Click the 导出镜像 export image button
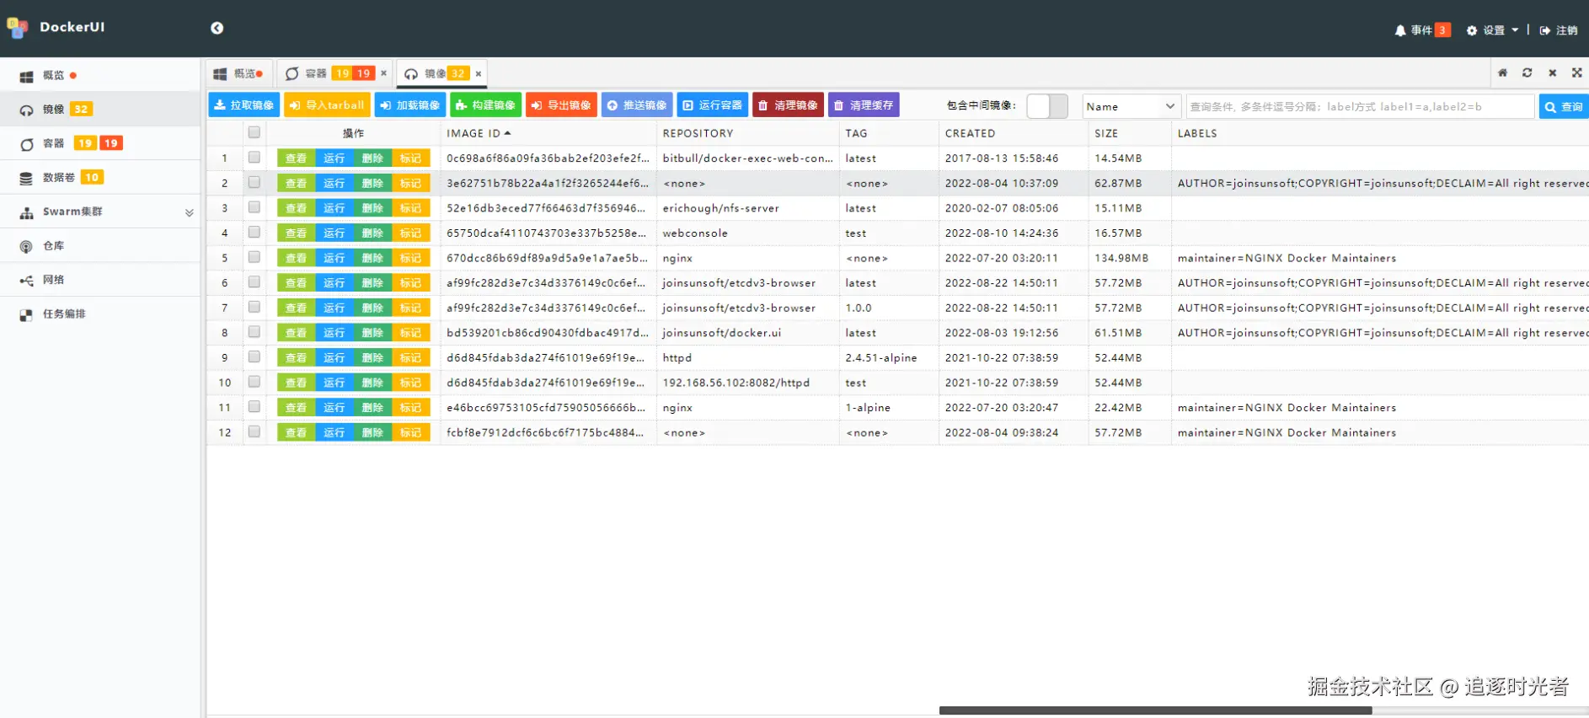Viewport: 1589px width, 718px height. tap(561, 105)
